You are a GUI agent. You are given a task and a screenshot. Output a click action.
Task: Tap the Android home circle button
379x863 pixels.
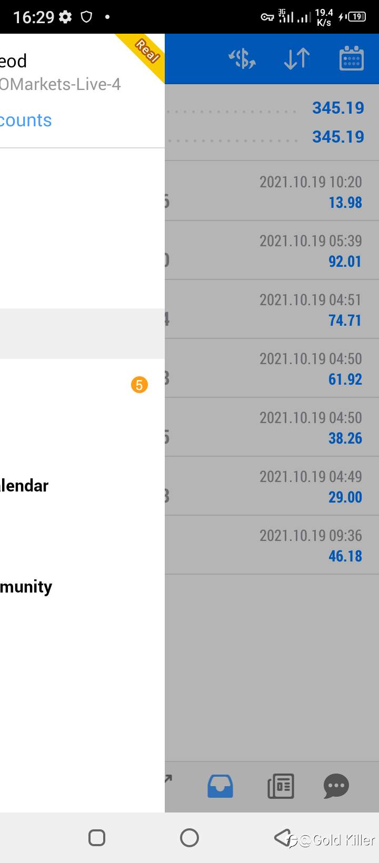coord(189,837)
